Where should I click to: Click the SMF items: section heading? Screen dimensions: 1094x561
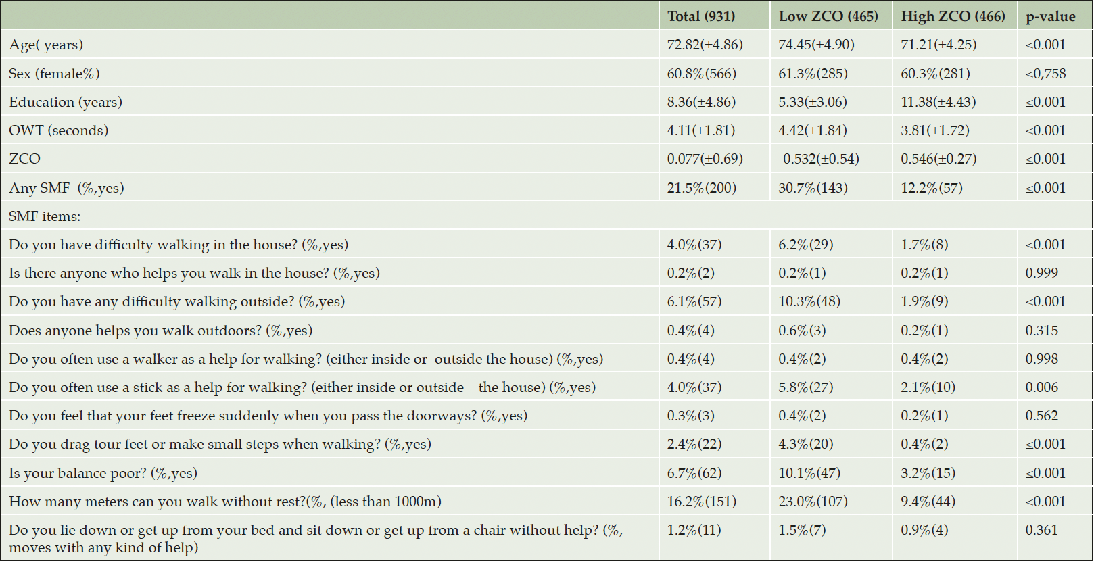45,216
